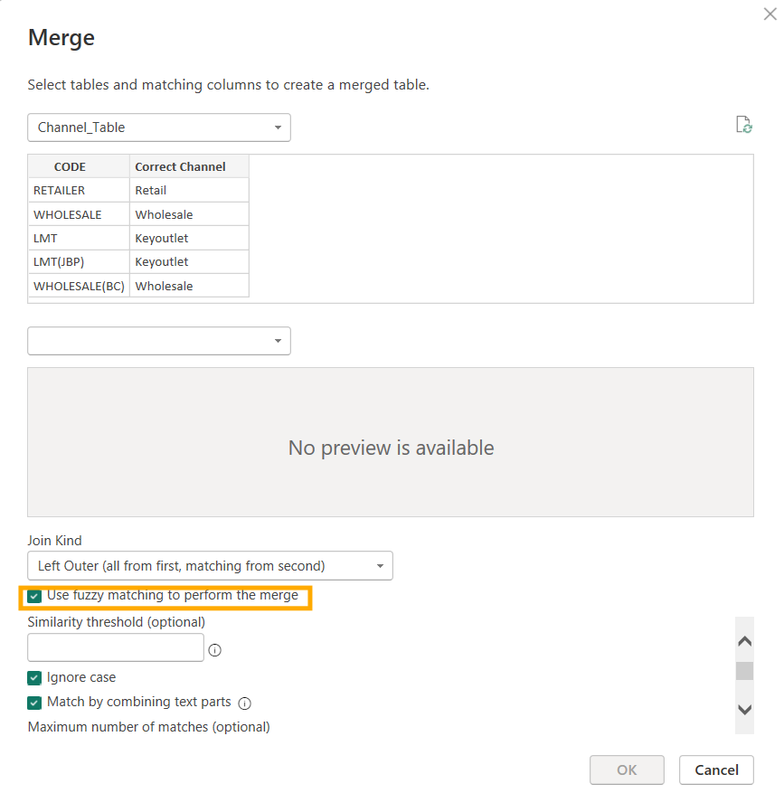Click info icon next to Match by combining text parts
This screenshot has width=784, height=812.
pos(244,703)
